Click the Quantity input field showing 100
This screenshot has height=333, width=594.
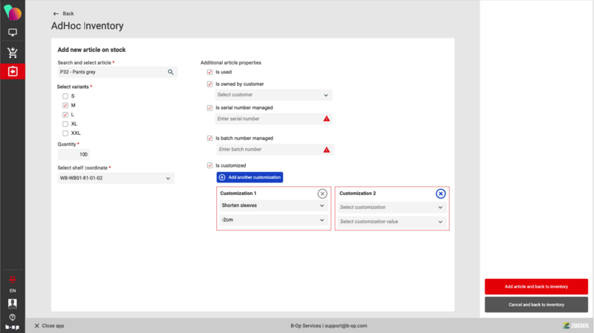point(74,154)
